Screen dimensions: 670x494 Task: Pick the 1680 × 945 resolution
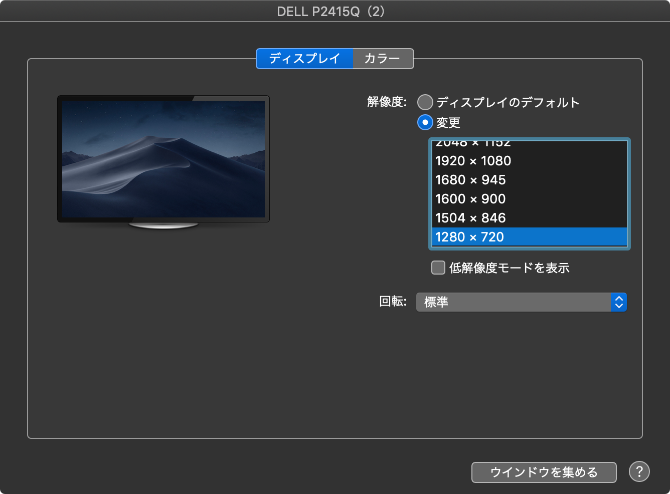tap(529, 180)
